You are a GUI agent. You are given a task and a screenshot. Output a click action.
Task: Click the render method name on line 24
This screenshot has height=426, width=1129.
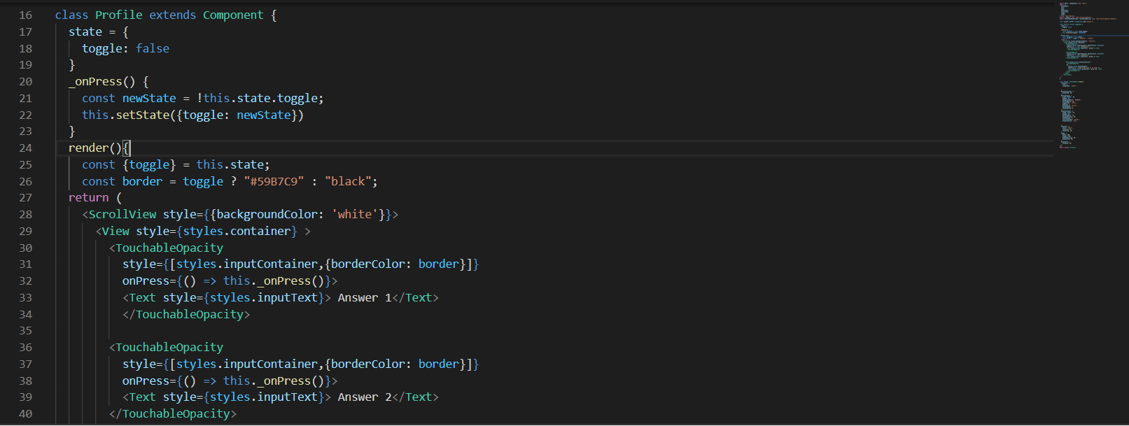(x=89, y=148)
